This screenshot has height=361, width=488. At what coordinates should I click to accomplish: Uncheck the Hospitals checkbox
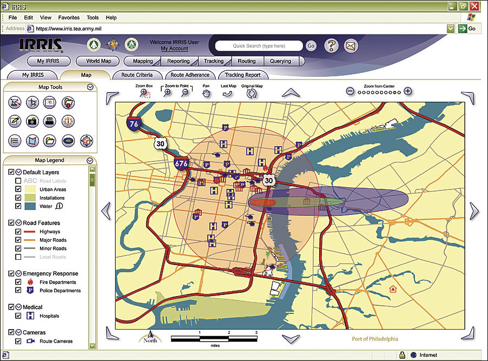coord(18,316)
